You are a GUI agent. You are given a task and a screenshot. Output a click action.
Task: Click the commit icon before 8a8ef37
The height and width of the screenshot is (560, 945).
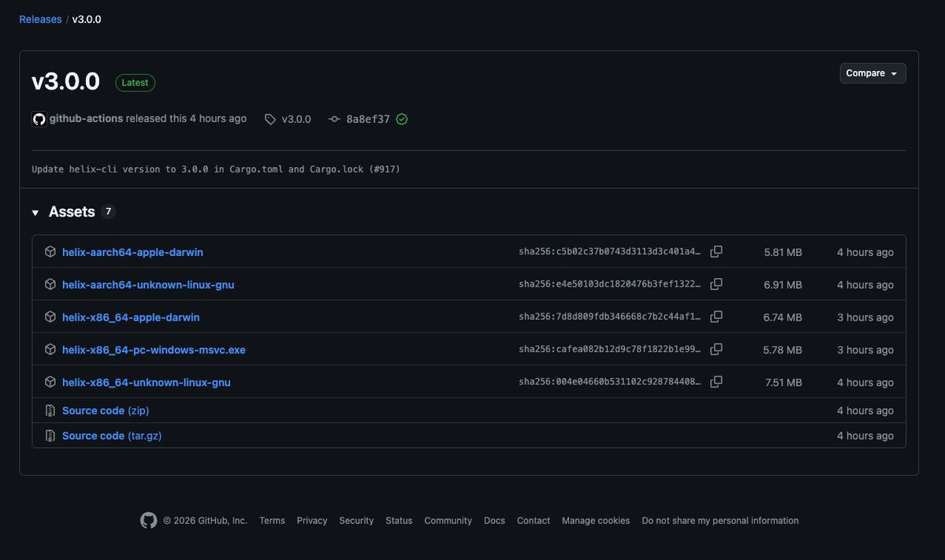pyautogui.click(x=334, y=119)
